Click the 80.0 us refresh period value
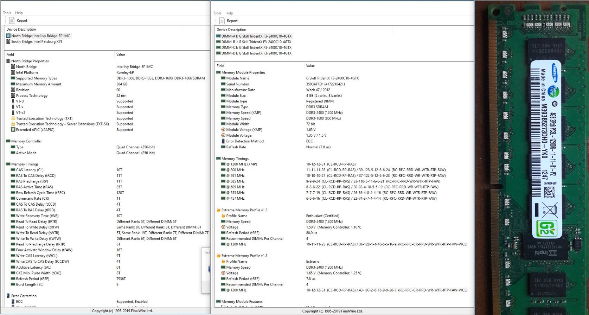The image size is (589, 315). click(x=312, y=233)
